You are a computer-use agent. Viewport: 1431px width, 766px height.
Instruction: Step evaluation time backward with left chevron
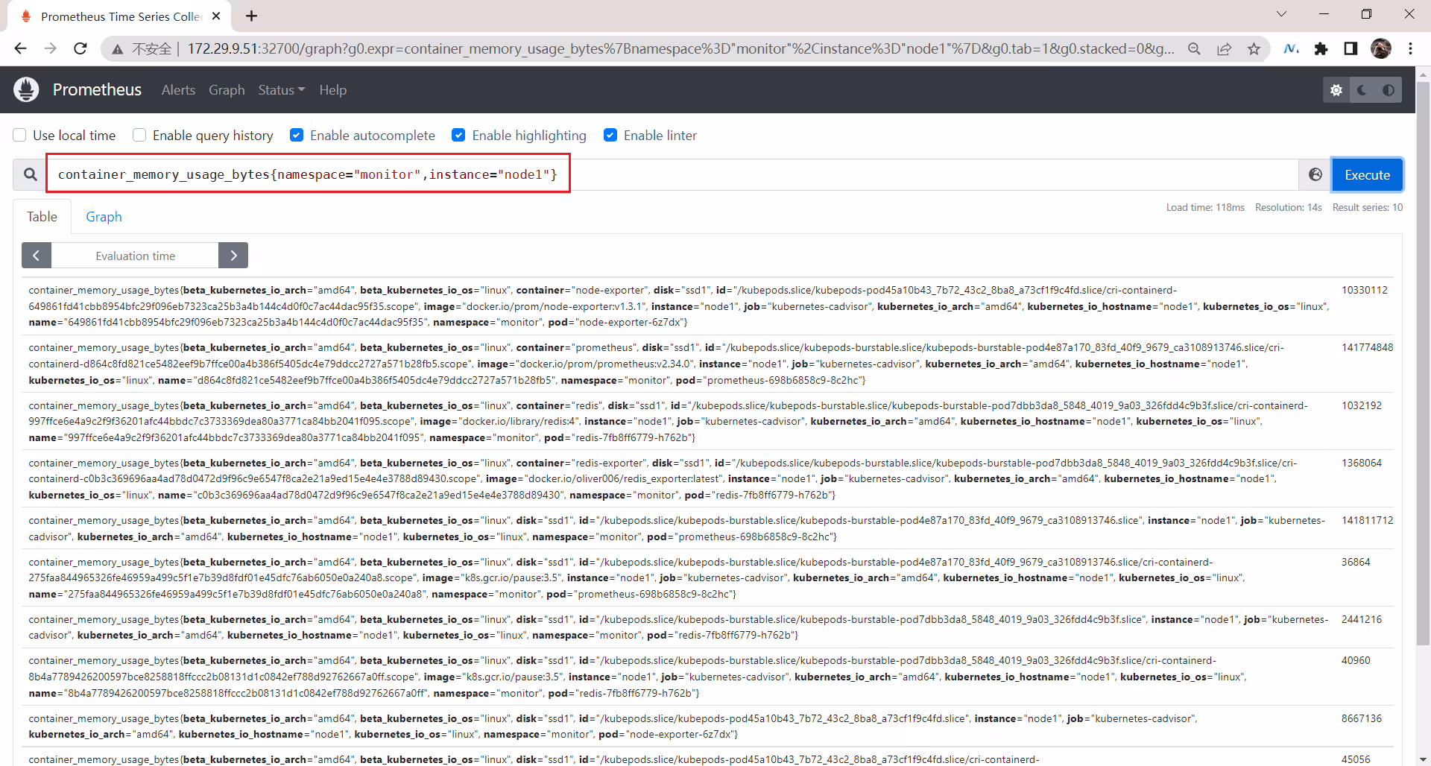click(37, 256)
